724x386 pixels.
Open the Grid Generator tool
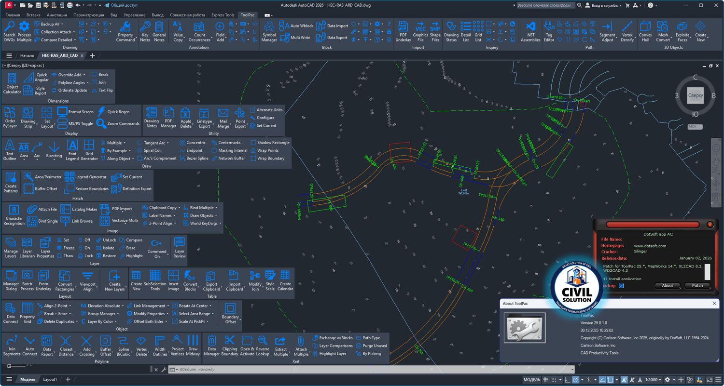(89, 150)
